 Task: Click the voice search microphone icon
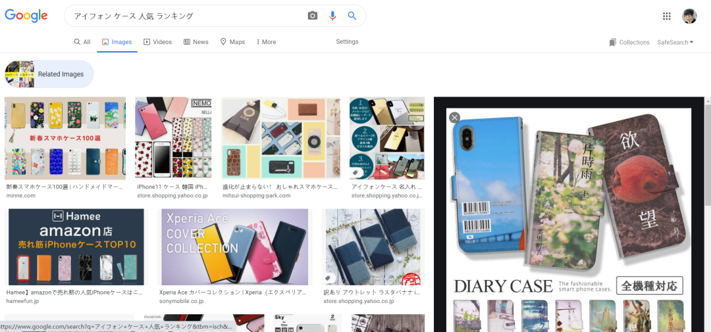coord(332,16)
